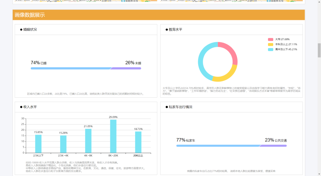Click the 2.5K-4K income bar
Screen dimensions: 321x176
63,144
